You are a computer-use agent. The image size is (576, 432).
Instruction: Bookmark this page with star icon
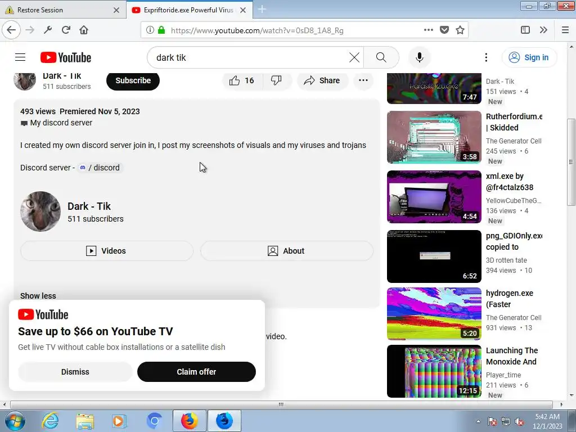(x=460, y=30)
